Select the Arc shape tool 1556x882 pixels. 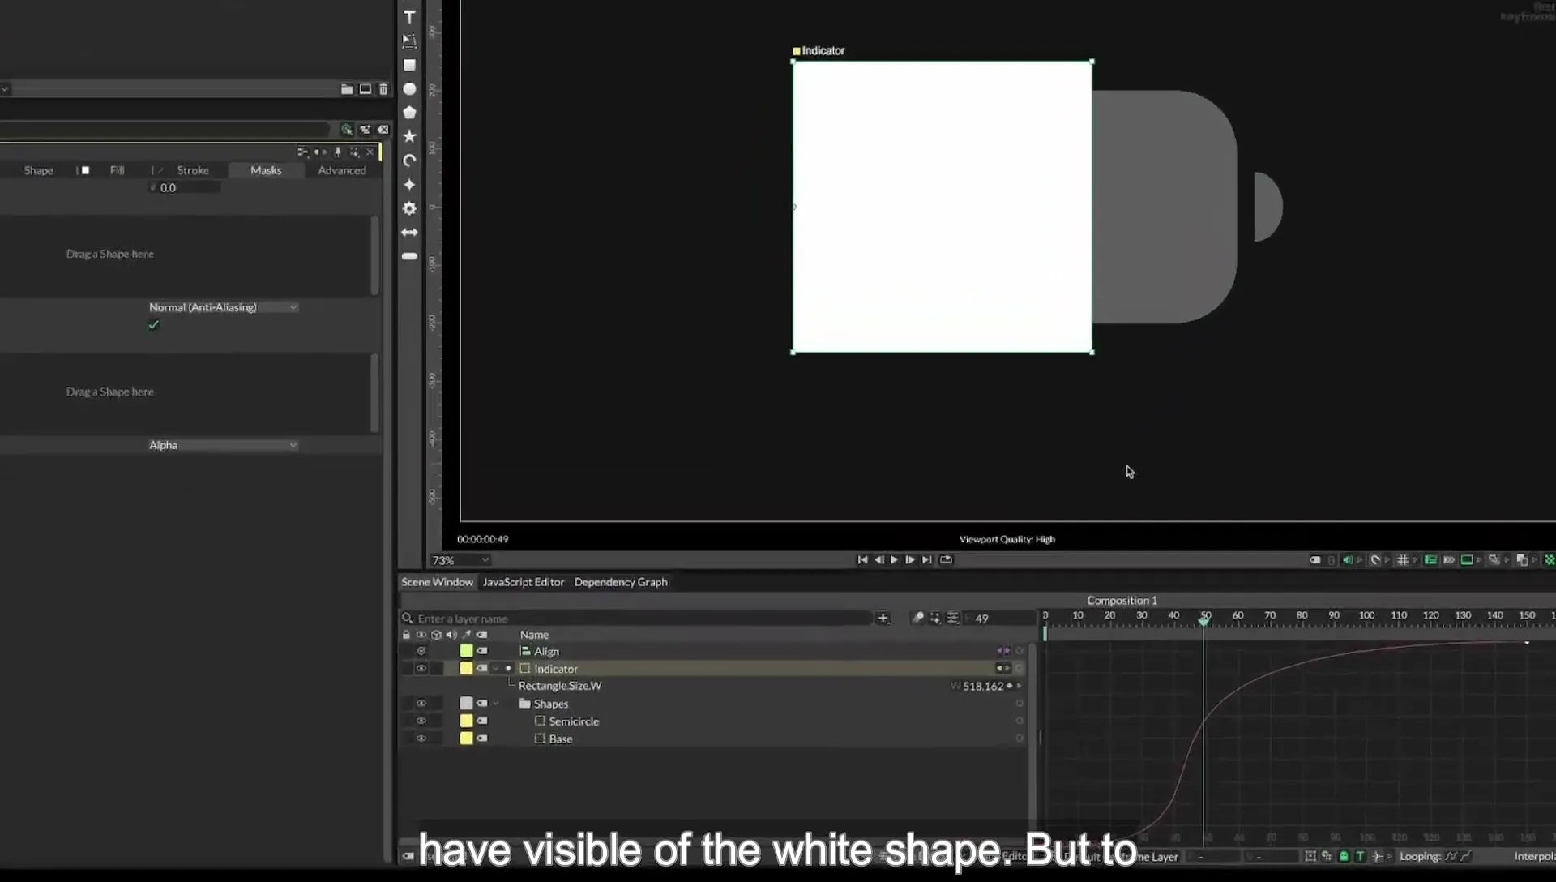click(x=409, y=161)
